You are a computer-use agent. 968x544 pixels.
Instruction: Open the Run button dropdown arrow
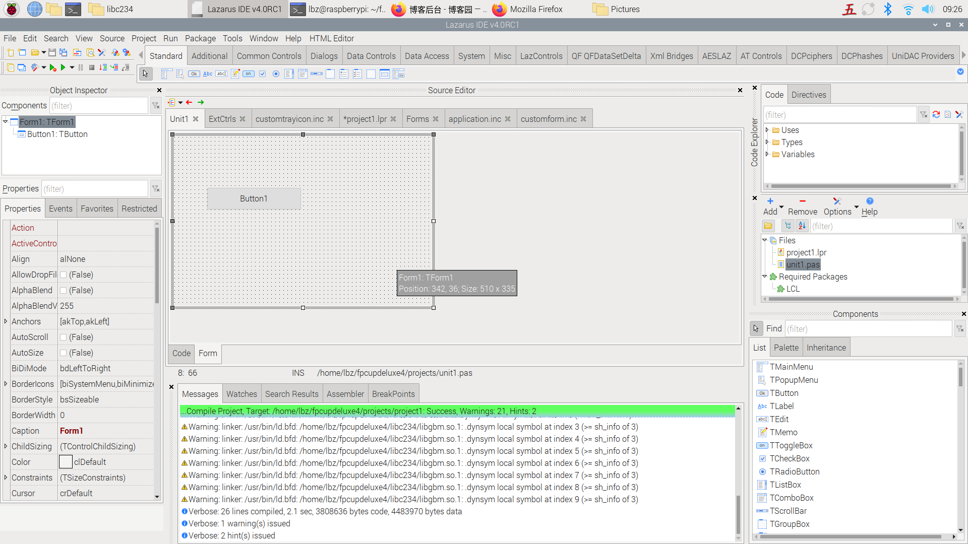point(72,67)
